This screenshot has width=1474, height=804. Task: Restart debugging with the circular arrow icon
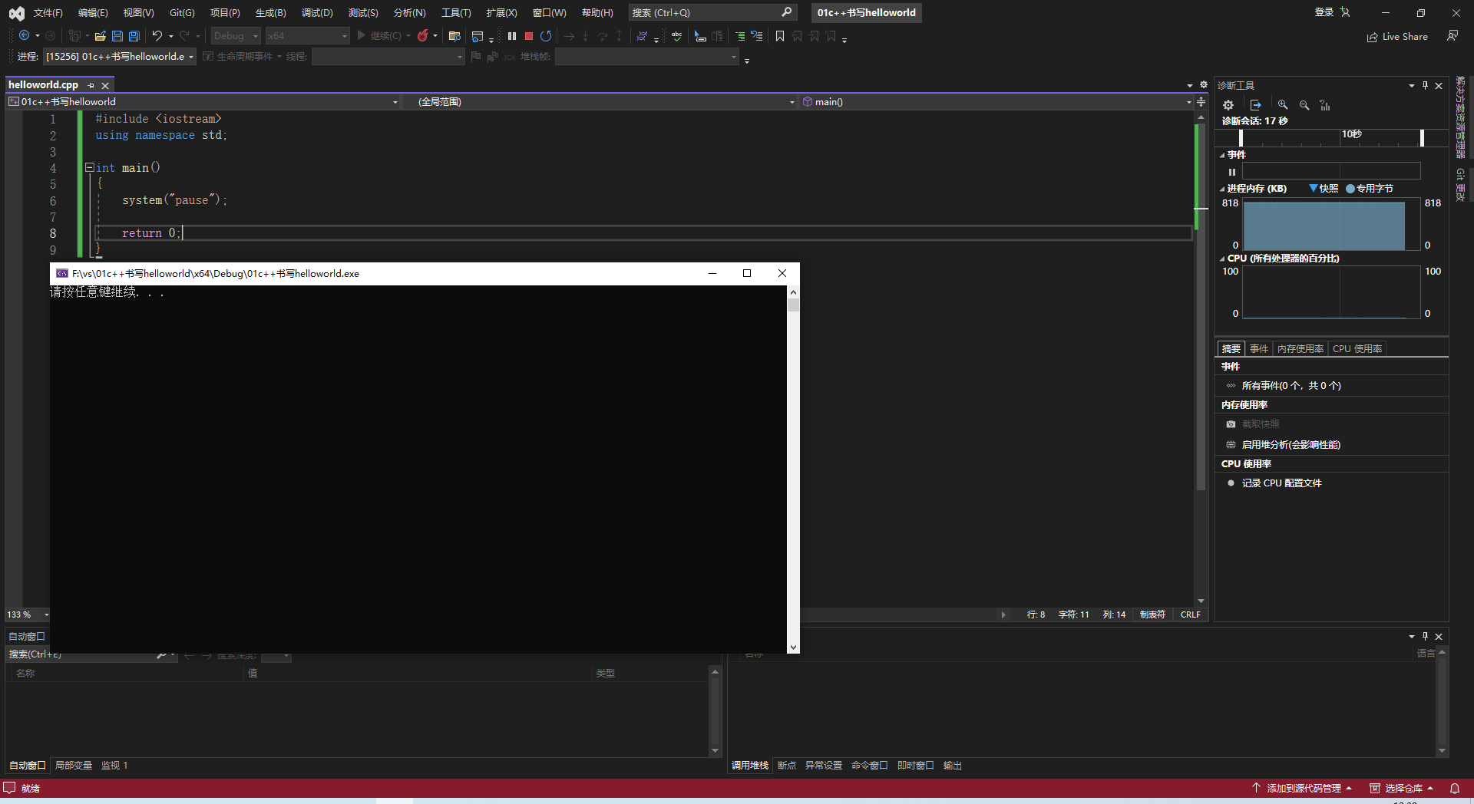pos(546,36)
